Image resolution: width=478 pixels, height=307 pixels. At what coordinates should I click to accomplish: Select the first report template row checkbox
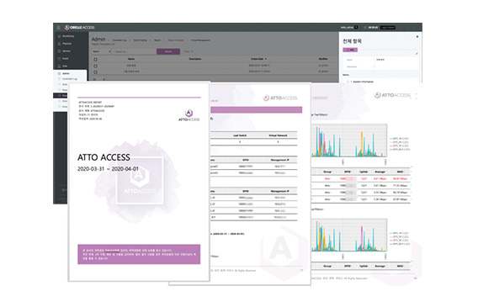pos(95,66)
